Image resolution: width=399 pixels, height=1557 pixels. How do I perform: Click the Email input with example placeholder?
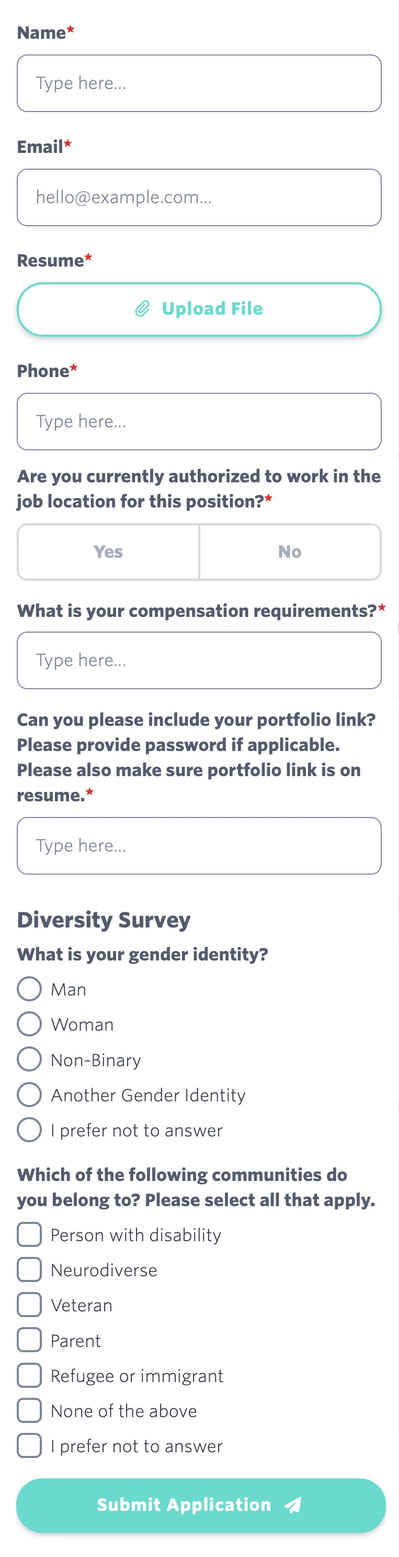[199, 197]
